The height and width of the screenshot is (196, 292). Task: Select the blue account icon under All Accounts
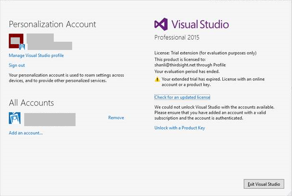coord(15,118)
